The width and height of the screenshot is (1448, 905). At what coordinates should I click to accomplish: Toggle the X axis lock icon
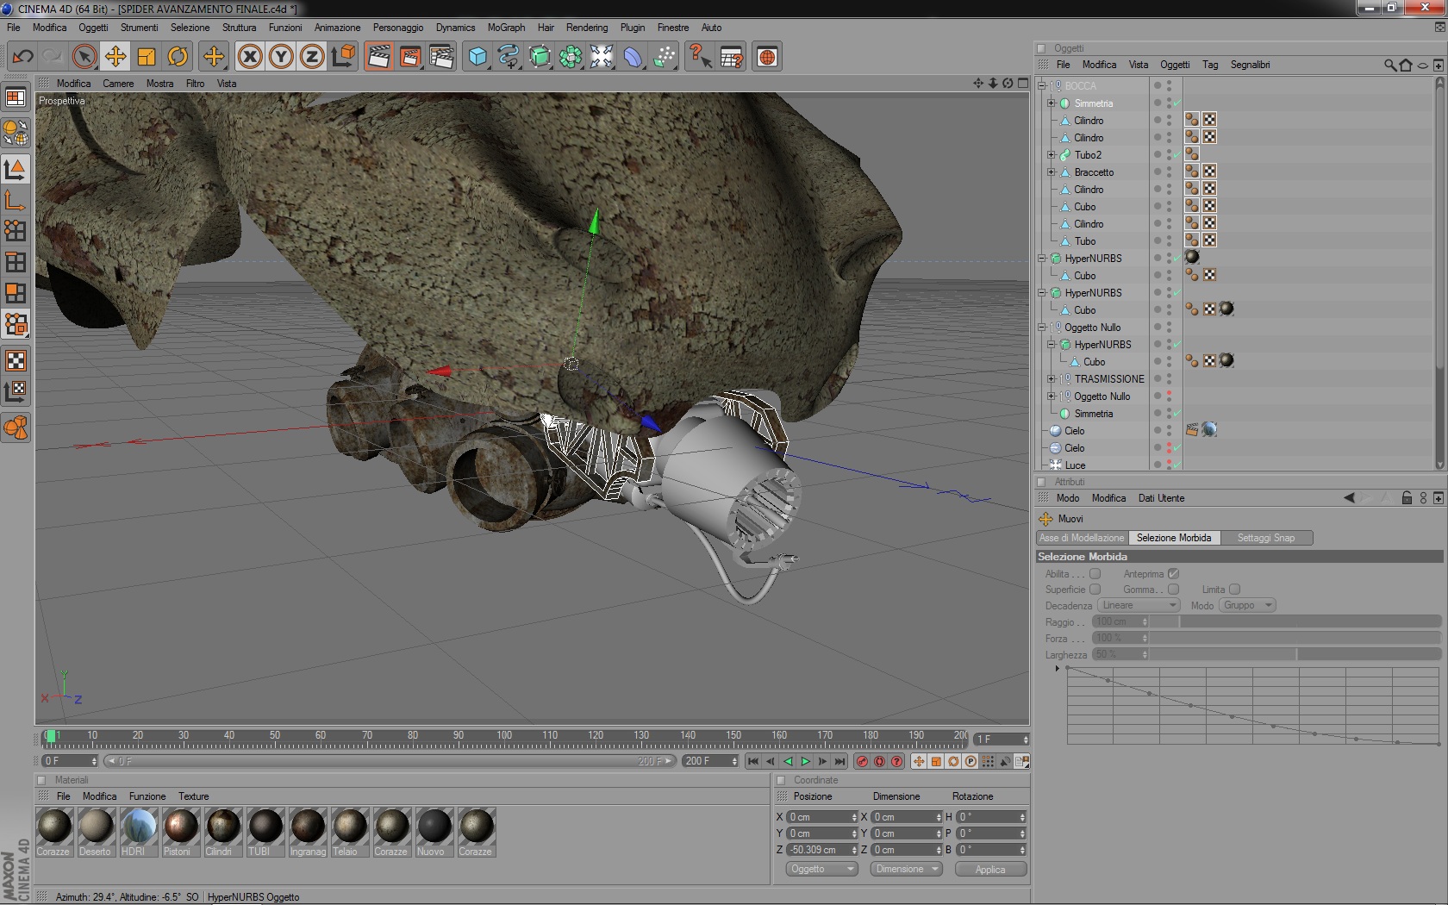tap(250, 57)
